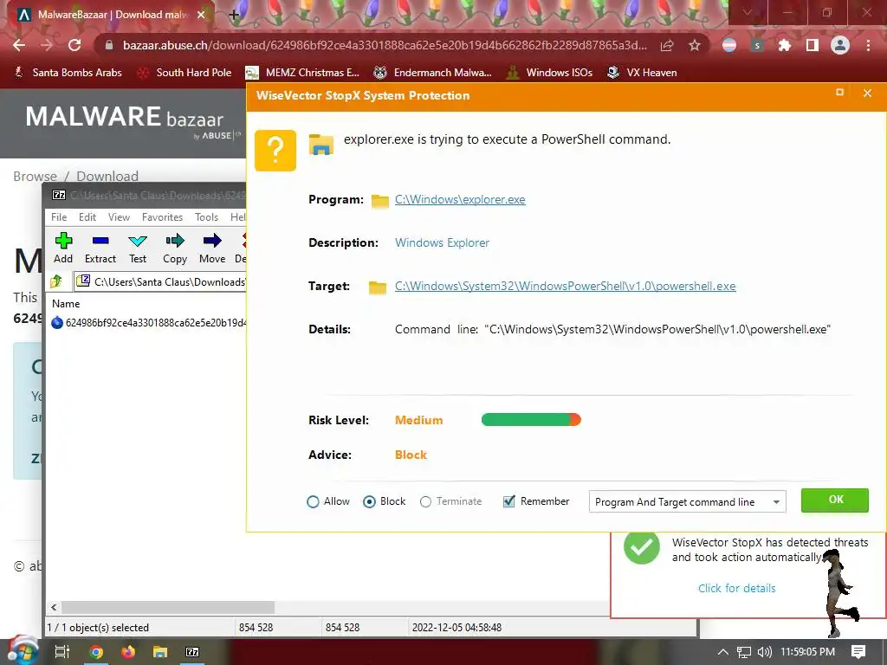This screenshot has width=887, height=665.
Task: Click the Chrome address bar URL
Action: tap(385, 45)
